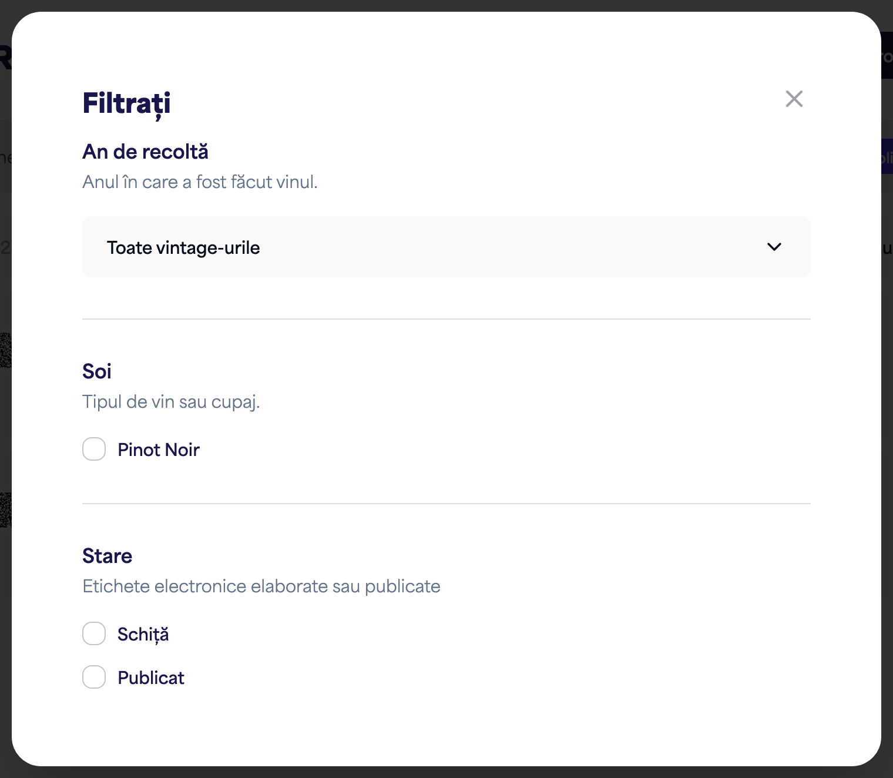Click the Schiță label text
This screenshot has width=893, height=778.
143,635
